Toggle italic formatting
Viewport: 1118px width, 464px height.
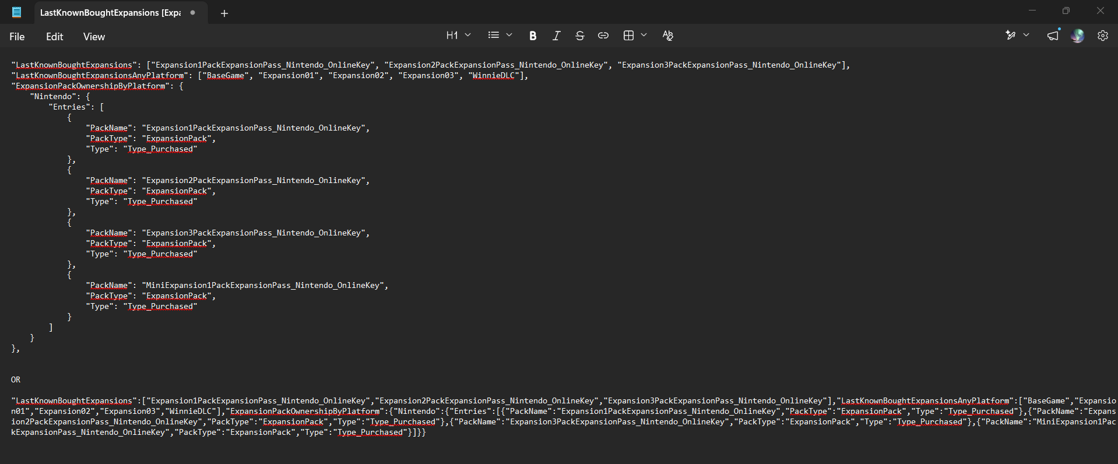(x=556, y=36)
